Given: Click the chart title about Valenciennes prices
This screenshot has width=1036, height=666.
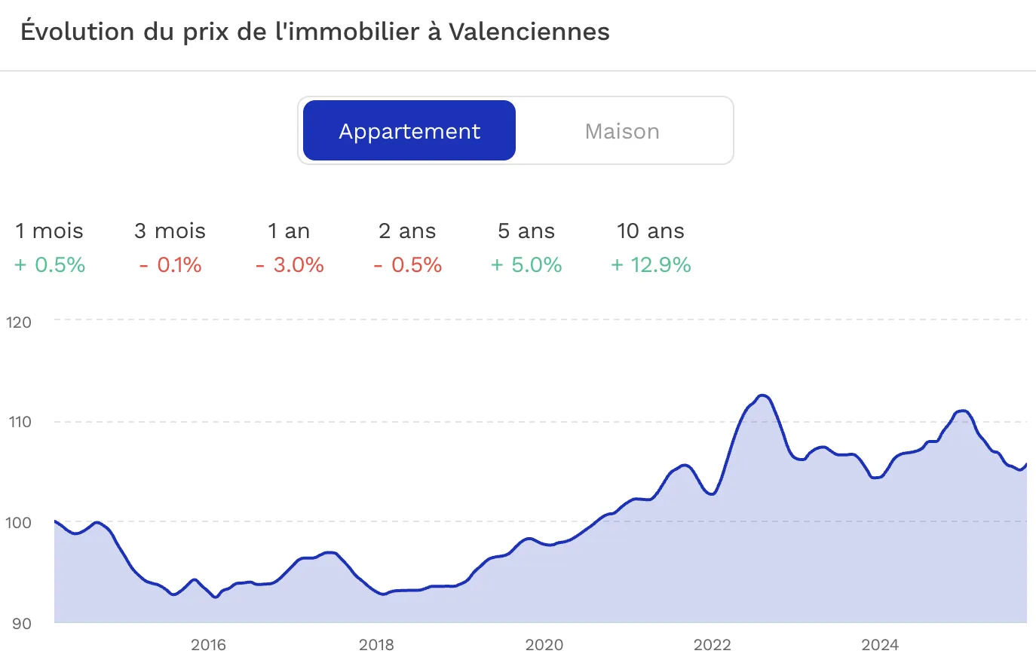Looking at the screenshot, I should (315, 32).
